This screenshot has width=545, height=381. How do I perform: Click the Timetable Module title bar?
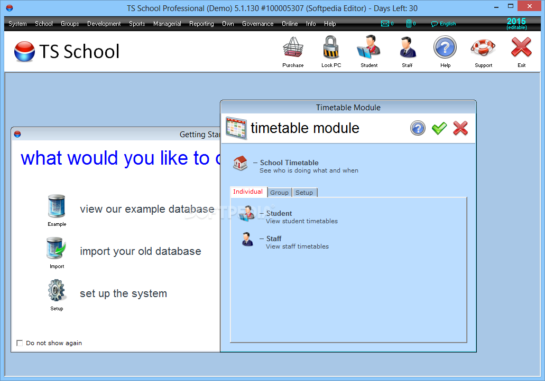click(348, 108)
